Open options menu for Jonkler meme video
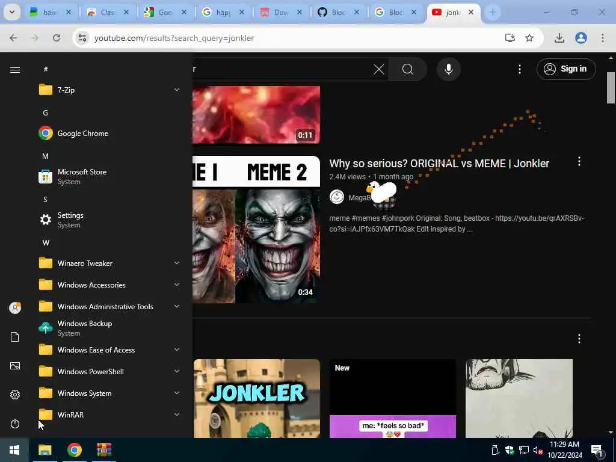616x462 pixels. [579, 161]
